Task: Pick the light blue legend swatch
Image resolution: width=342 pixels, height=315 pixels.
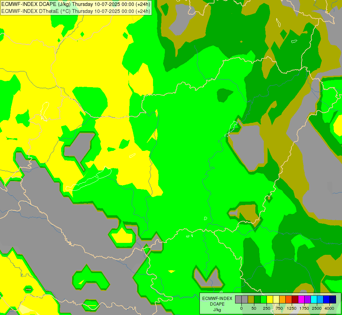Action: (x=320, y=300)
